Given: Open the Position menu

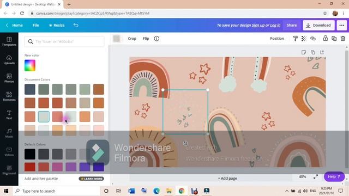Looking at the screenshot, I should click(x=277, y=39).
